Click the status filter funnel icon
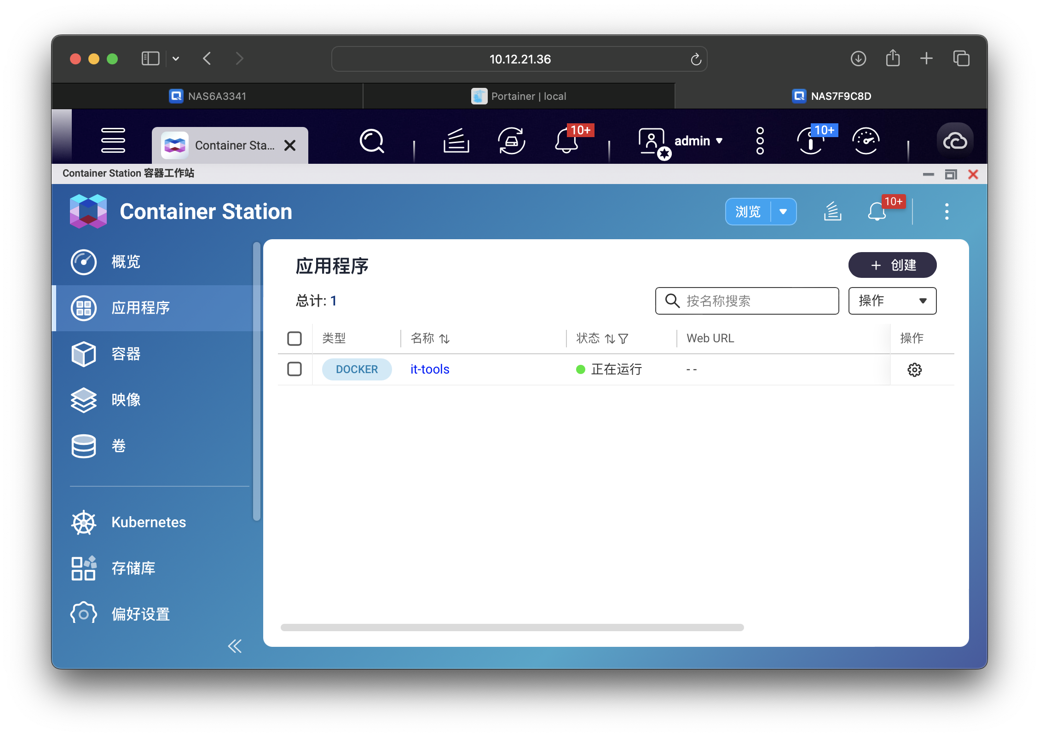This screenshot has width=1039, height=737. [623, 339]
